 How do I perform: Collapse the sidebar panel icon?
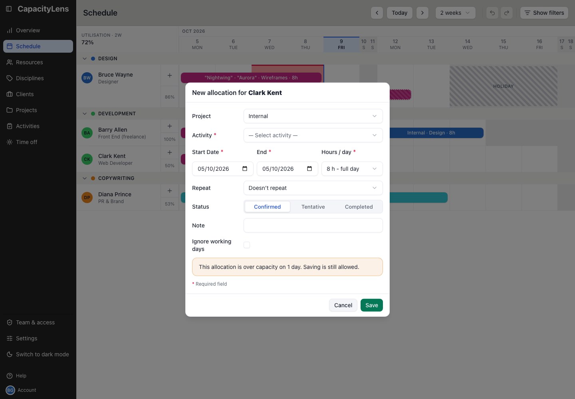(x=9, y=9)
